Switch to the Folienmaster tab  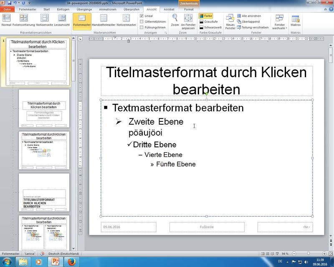click(x=28, y=9)
